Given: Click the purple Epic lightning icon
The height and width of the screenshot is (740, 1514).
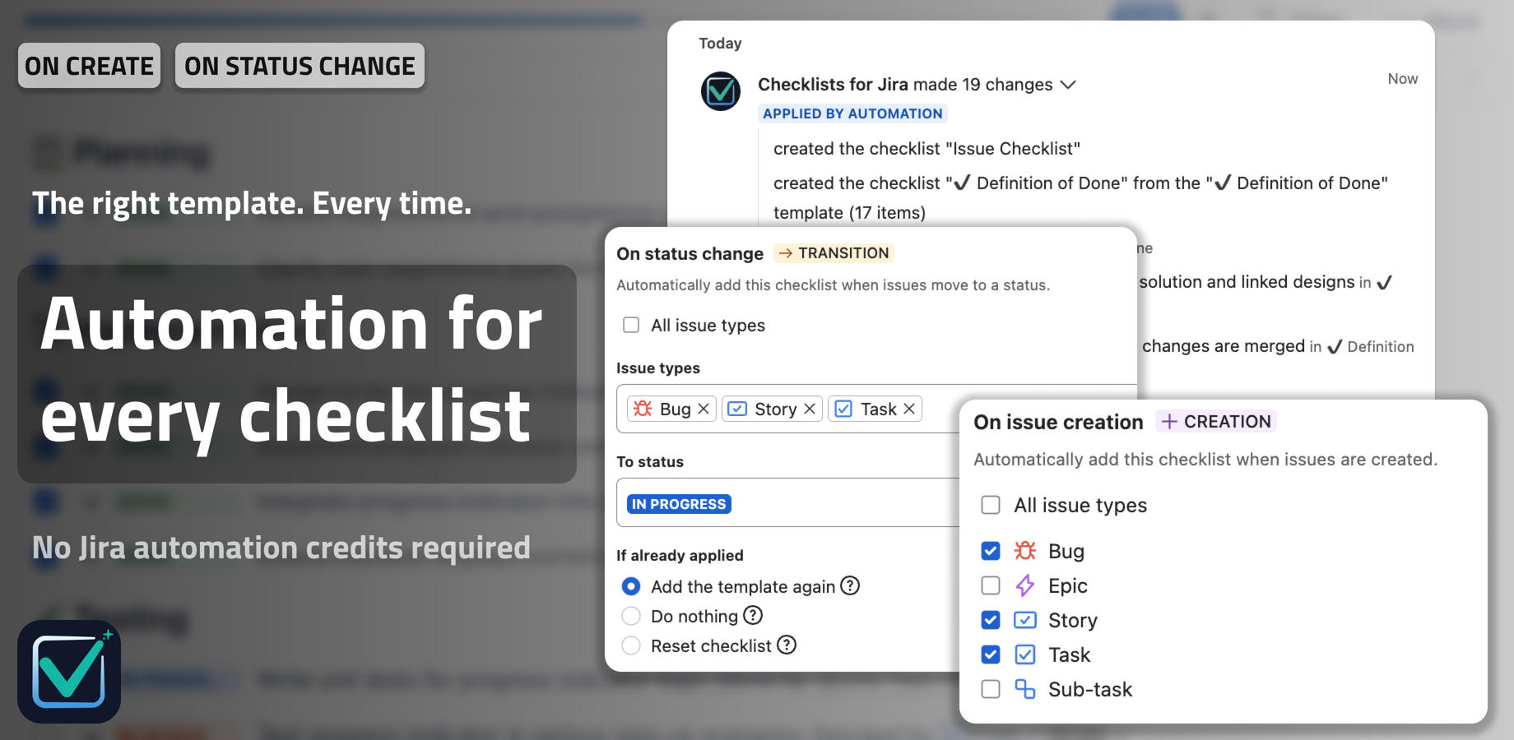Looking at the screenshot, I should (1025, 585).
